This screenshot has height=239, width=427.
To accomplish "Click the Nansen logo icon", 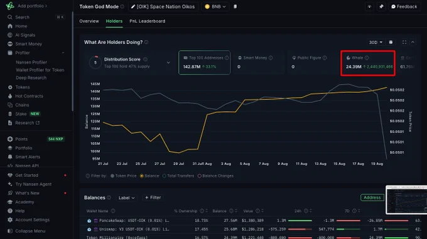I will (10, 6).
